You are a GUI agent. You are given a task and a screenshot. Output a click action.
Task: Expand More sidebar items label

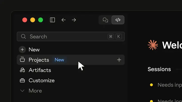click(x=35, y=91)
